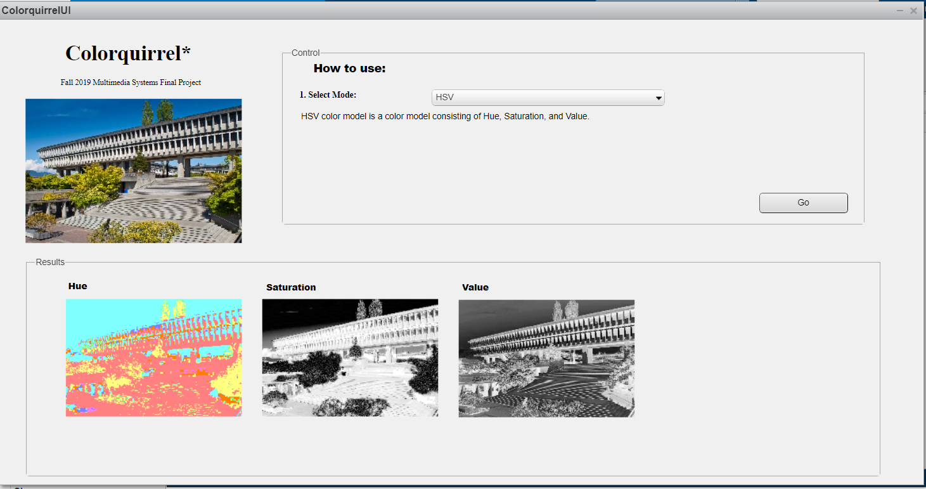Open the Select Mode HSV dropdown
The height and width of the screenshot is (489, 926).
548,98
